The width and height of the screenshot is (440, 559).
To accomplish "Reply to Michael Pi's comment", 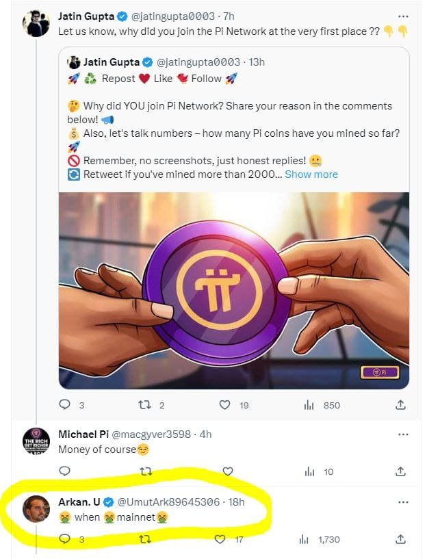I will (64, 471).
